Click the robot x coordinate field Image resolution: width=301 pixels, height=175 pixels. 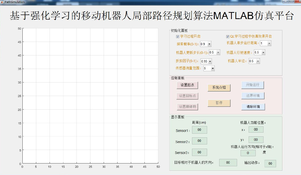pyautogui.click(x=256, y=129)
